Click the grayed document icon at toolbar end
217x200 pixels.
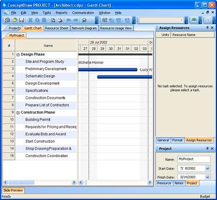click(x=208, y=20)
